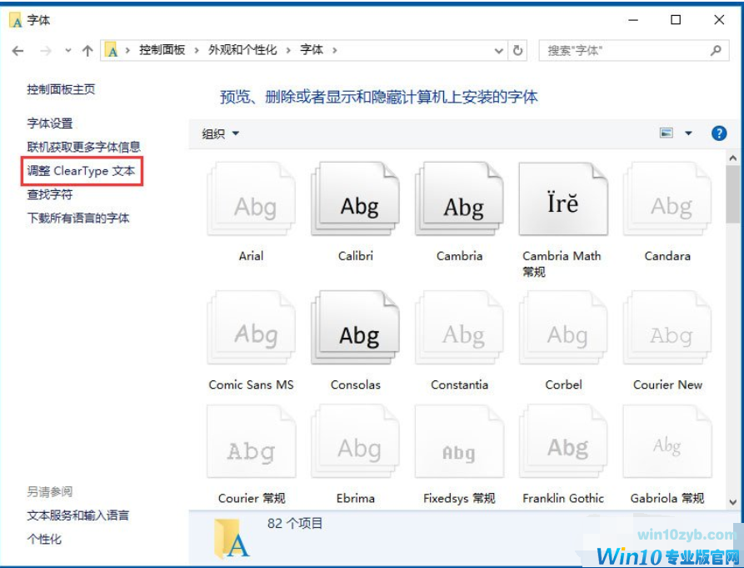Click the refresh icon in address bar

pos(518,50)
